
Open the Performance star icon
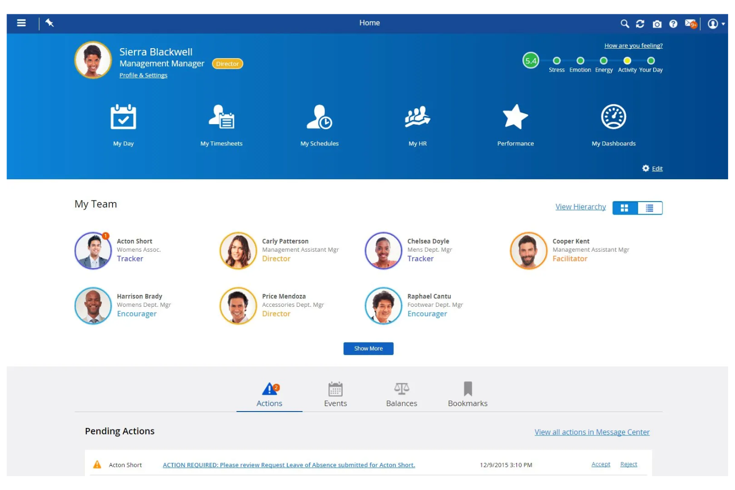coord(515,118)
